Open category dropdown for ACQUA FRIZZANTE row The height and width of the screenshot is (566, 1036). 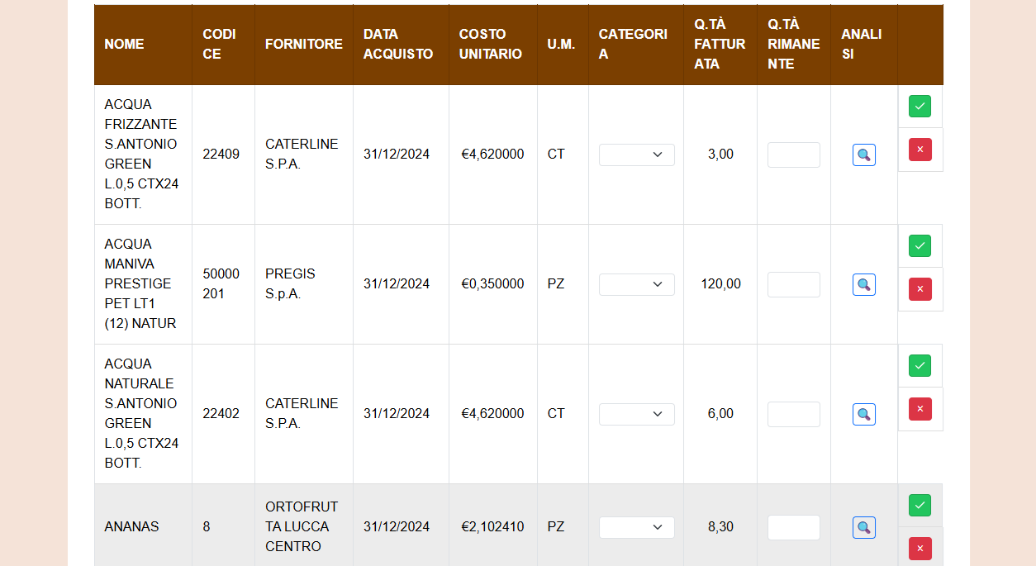point(636,155)
